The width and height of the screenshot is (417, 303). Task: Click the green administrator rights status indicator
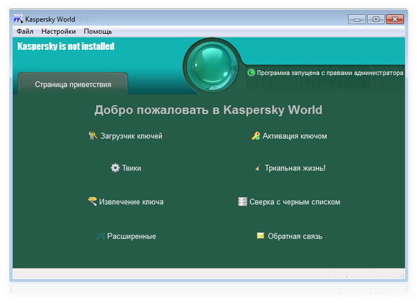point(252,72)
